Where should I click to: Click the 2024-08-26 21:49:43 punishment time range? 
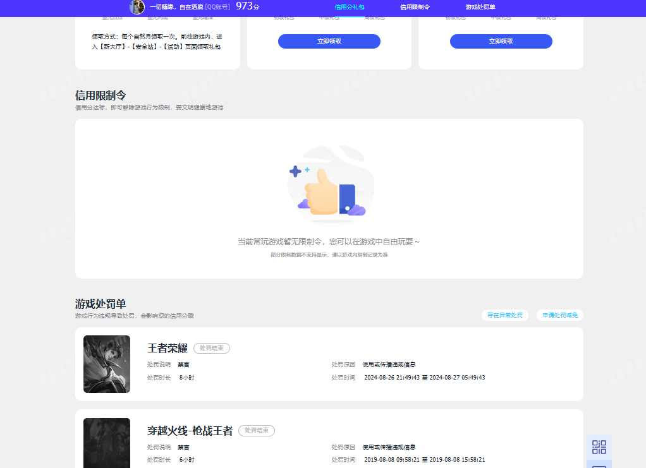425,378
